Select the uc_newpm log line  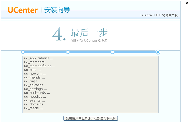tap(35, 74)
